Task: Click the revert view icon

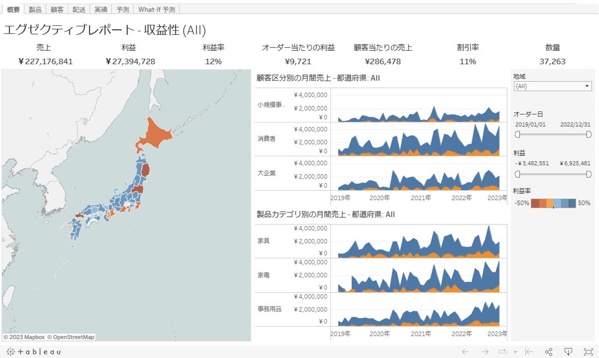Action: 529,352
